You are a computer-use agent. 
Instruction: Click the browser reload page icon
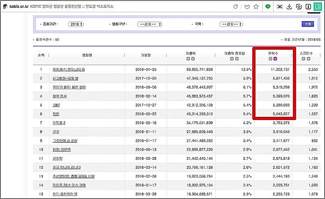[x=235, y=7]
